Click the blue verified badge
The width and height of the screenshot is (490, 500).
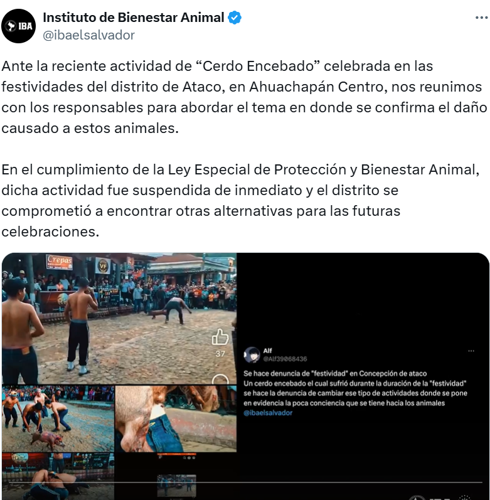[x=235, y=18]
